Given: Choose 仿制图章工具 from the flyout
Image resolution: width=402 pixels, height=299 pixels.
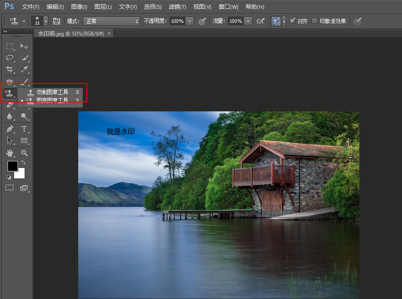Looking at the screenshot, I should pos(52,92).
